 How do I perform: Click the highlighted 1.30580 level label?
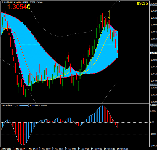point(153,45)
